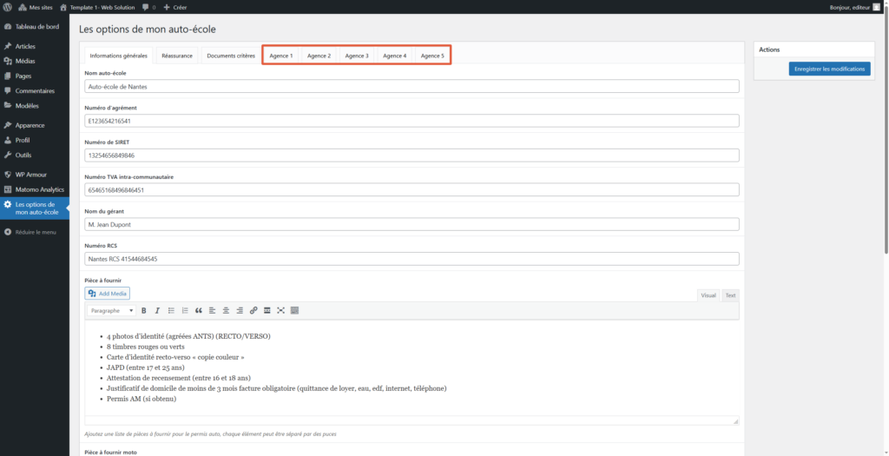
Task: Expand the Créer menu in the top bar
Action: coord(175,6)
